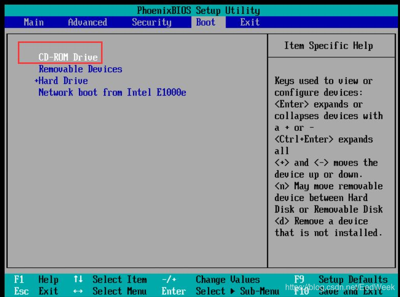The height and width of the screenshot is (297, 400).
Task: Expand the plus sign beside Hard Drive
Action: (36, 81)
